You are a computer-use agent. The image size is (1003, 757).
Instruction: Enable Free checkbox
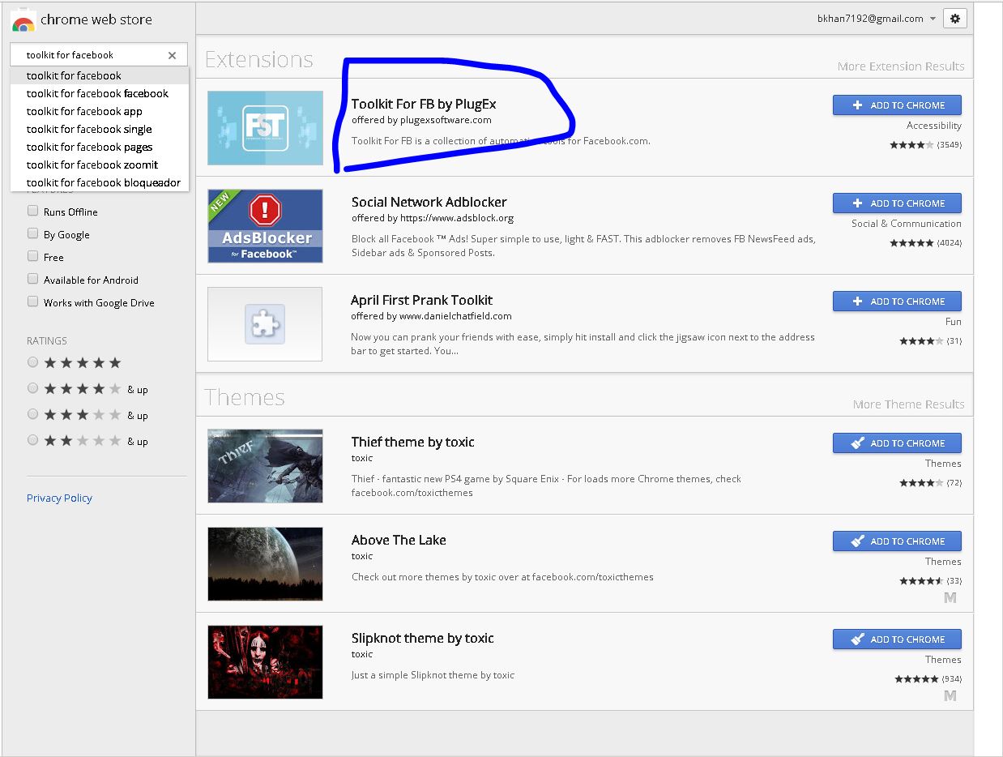point(33,256)
